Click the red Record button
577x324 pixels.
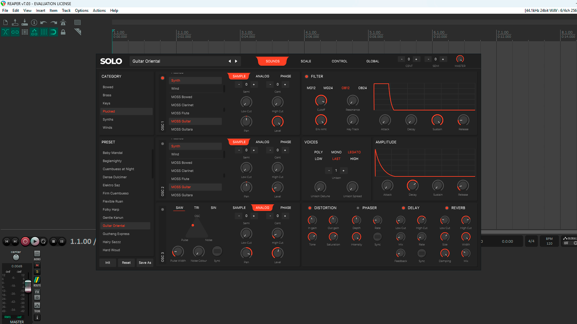[x=25, y=241]
